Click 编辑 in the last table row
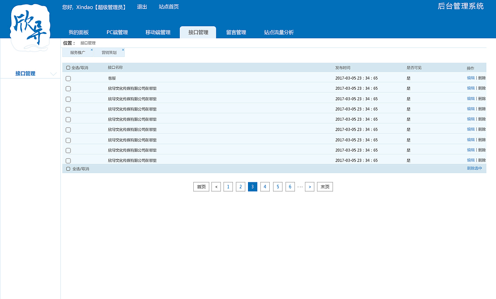Image resolution: width=496 pixels, height=299 pixels. point(471,160)
